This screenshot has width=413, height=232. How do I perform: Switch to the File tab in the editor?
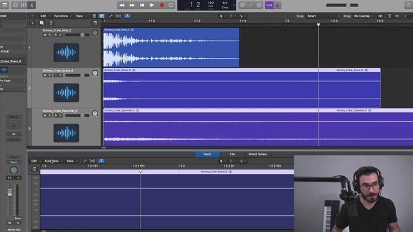coord(232,154)
